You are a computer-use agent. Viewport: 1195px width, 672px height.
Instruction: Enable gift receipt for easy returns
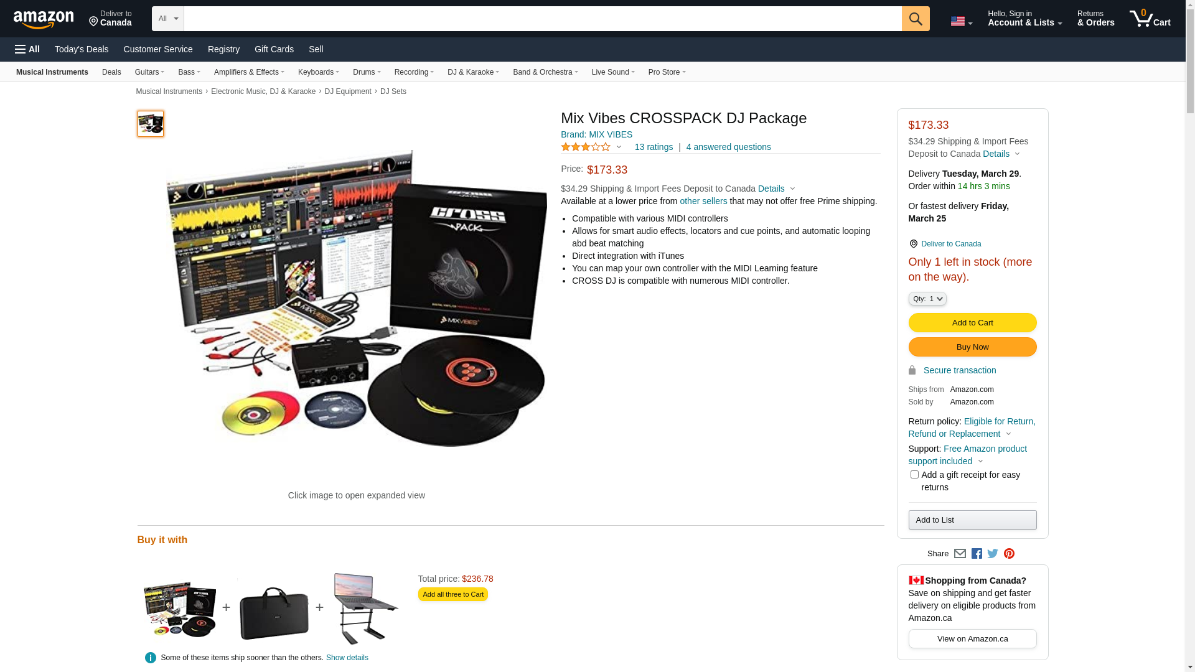coord(914,475)
